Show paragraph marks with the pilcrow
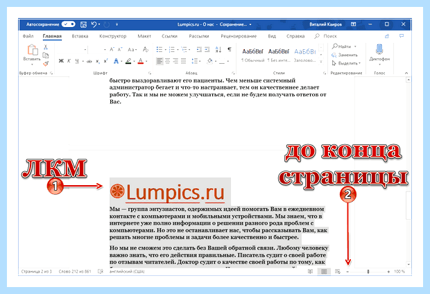 tap(230, 49)
